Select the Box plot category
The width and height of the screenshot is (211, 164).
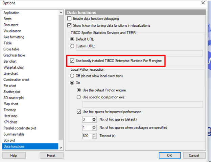coord(30,140)
